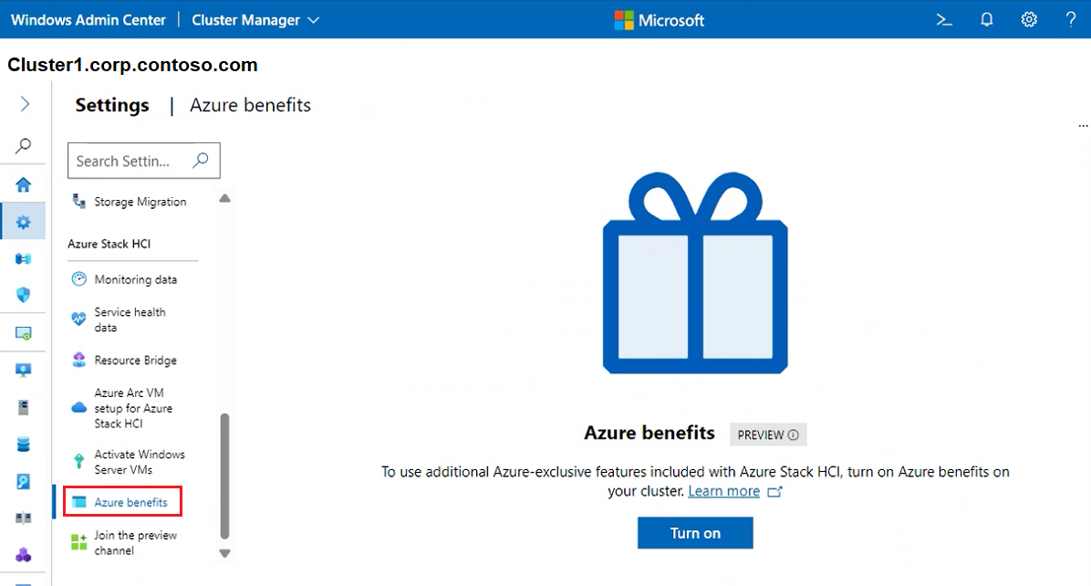
Task: Open the Cluster Manager dropdown
Action: (x=255, y=19)
